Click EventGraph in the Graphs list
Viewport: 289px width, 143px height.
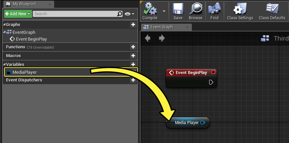pos(24,32)
